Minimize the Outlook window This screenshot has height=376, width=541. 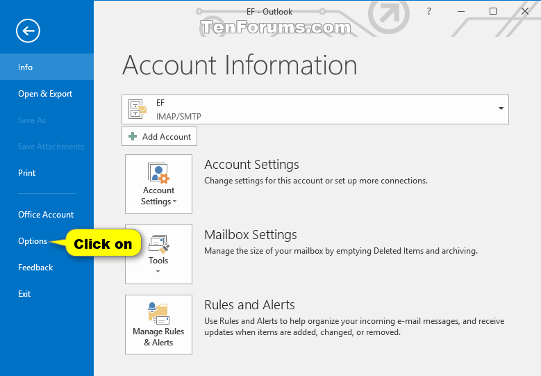pos(461,11)
